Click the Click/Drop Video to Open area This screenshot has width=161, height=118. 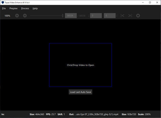pyautogui.click(x=81, y=65)
